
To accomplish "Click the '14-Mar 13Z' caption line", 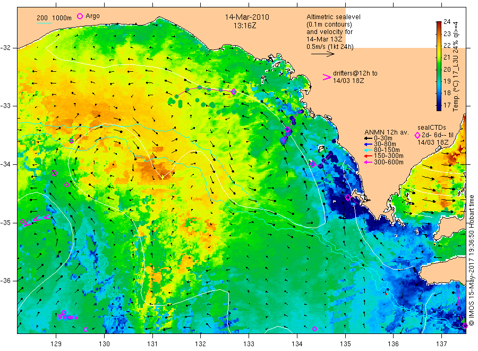I will 325,39.
